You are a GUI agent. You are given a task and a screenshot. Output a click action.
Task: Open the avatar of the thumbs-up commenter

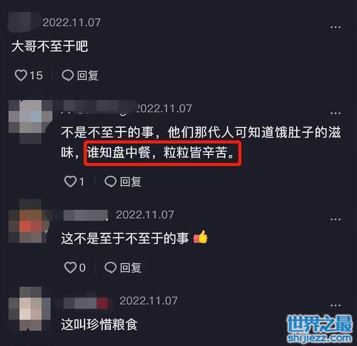[29, 221]
